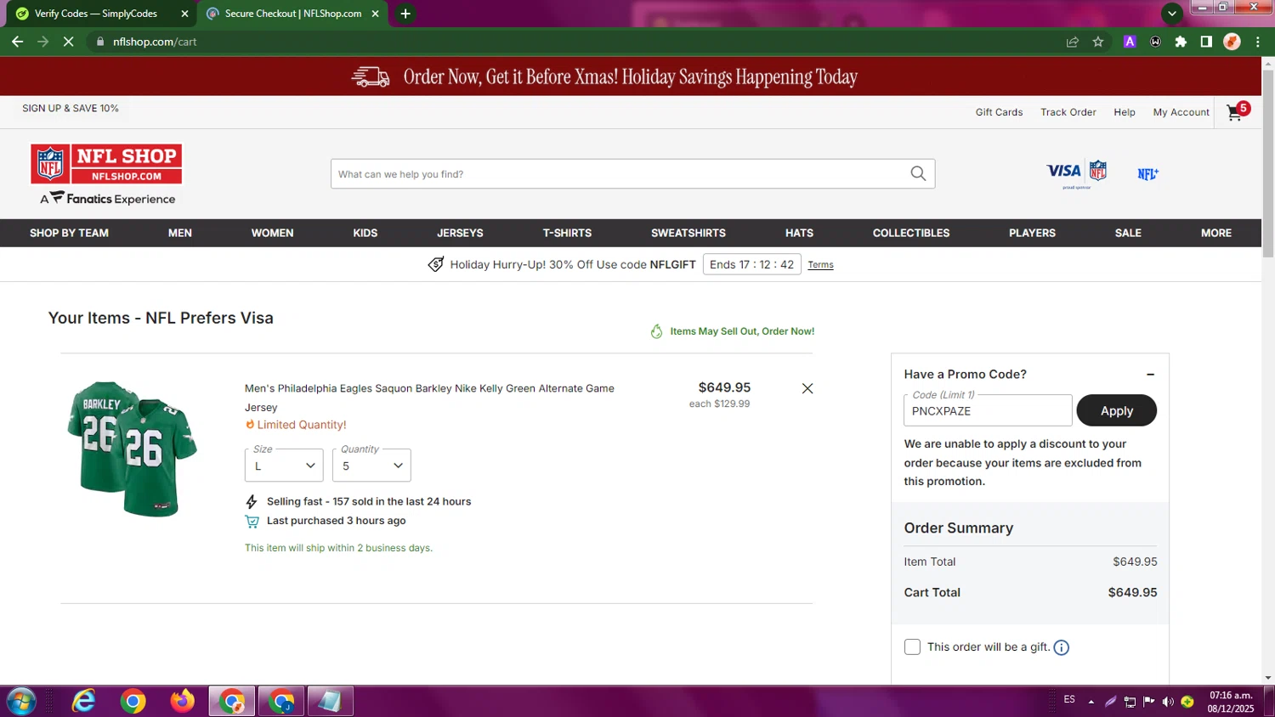Launch Internet Explorer from taskbar
Image resolution: width=1275 pixels, height=717 pixels.
(x=83, y=701)
